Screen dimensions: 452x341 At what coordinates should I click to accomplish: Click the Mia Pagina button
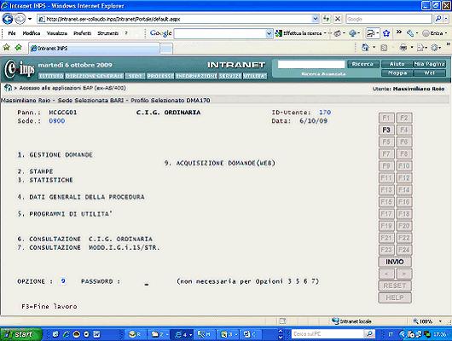click(430, 64)
